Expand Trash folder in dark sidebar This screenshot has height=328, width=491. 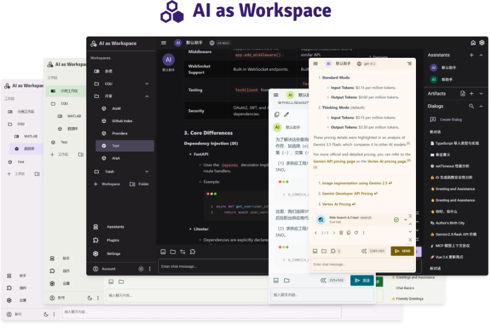147,172
